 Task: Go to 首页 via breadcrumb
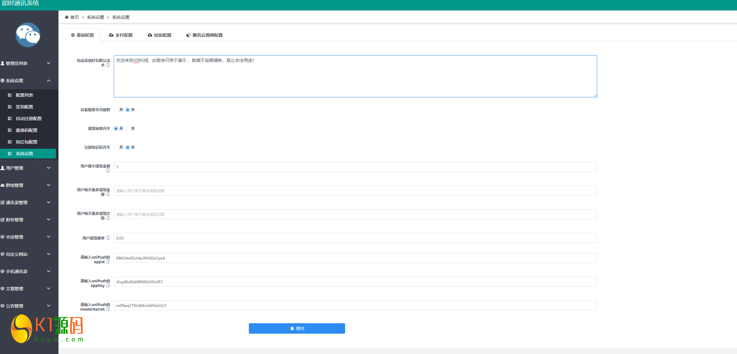point(74,17)
